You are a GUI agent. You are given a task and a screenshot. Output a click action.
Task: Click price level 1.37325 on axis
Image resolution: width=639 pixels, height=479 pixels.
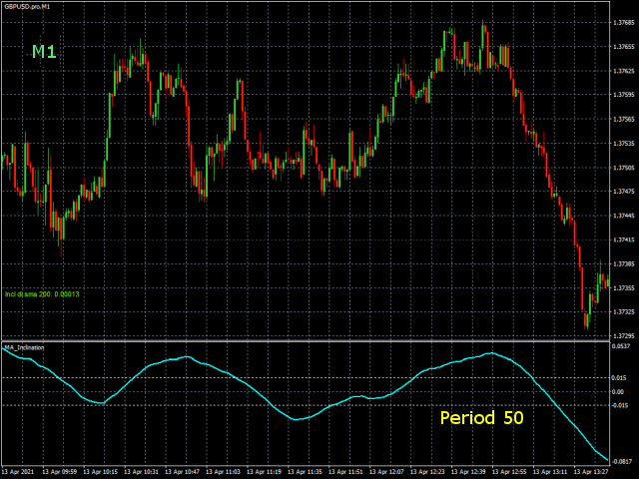623,312
